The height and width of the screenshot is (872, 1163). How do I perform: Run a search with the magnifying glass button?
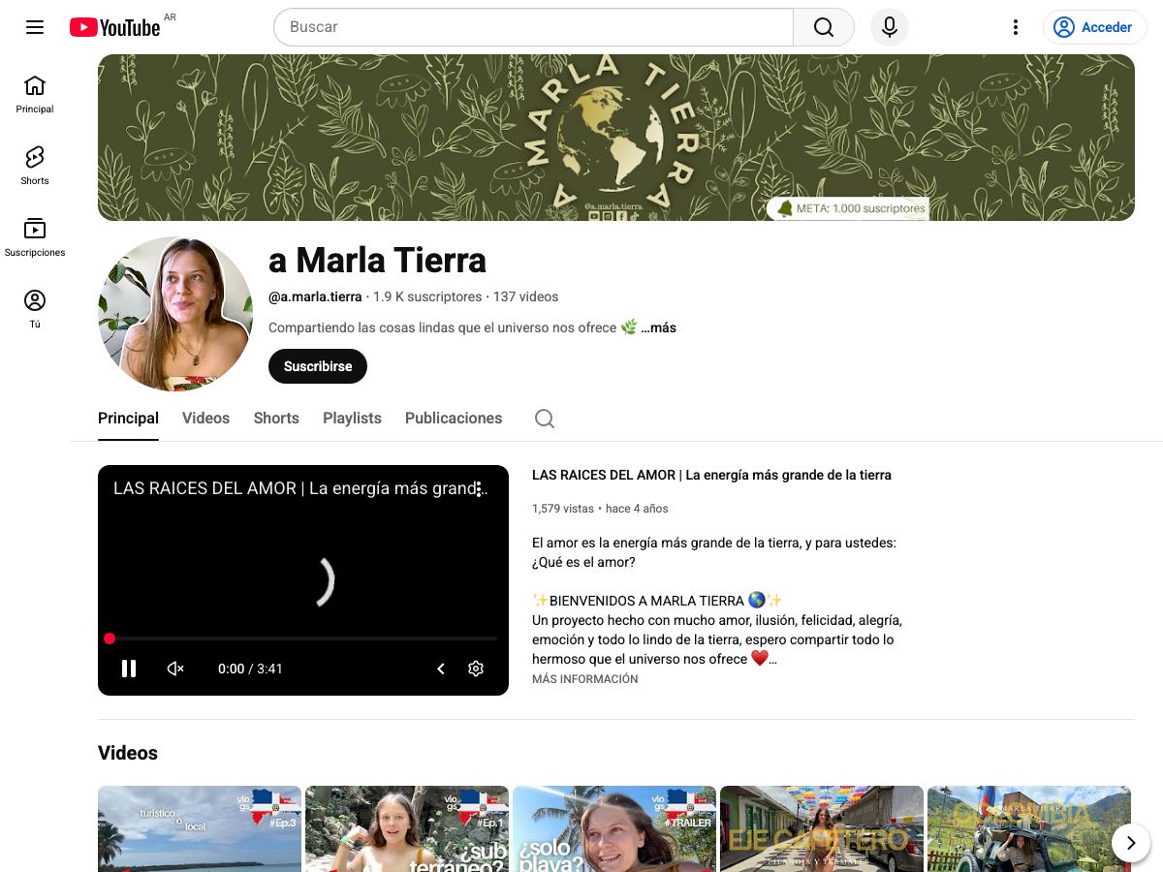tap(823, 27)
